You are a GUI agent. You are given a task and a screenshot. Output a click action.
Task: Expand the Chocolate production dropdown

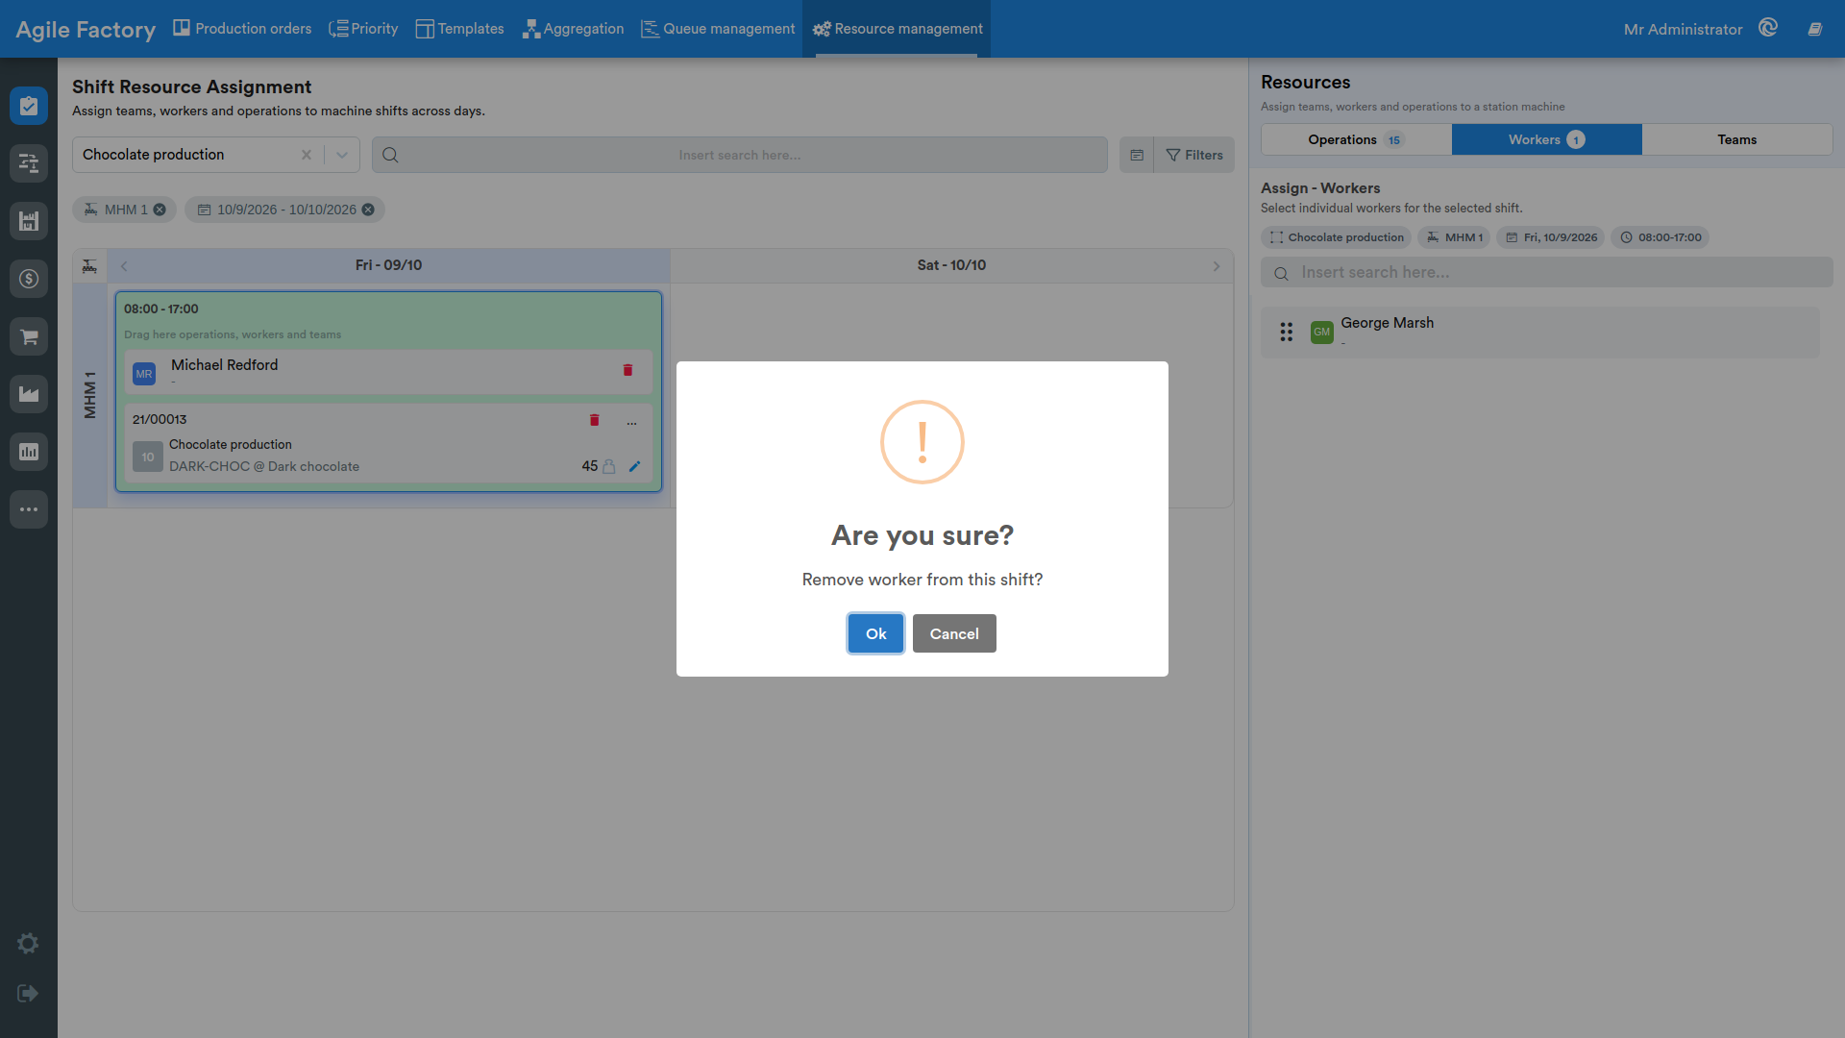(x=342, y=155)
